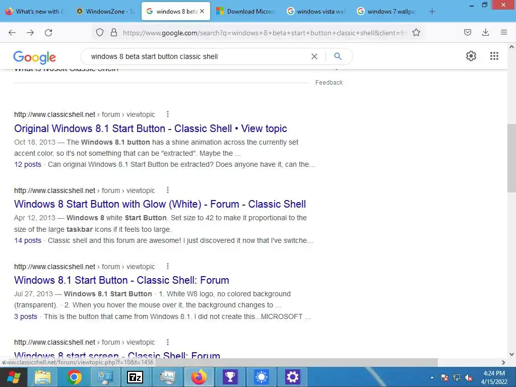Open the Firefox downloads panel

(485, 32)
